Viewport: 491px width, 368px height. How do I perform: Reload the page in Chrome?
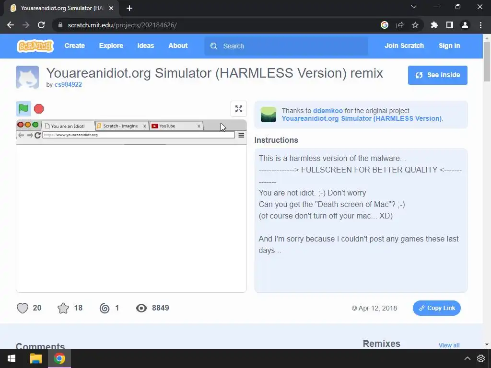[41, 25]
